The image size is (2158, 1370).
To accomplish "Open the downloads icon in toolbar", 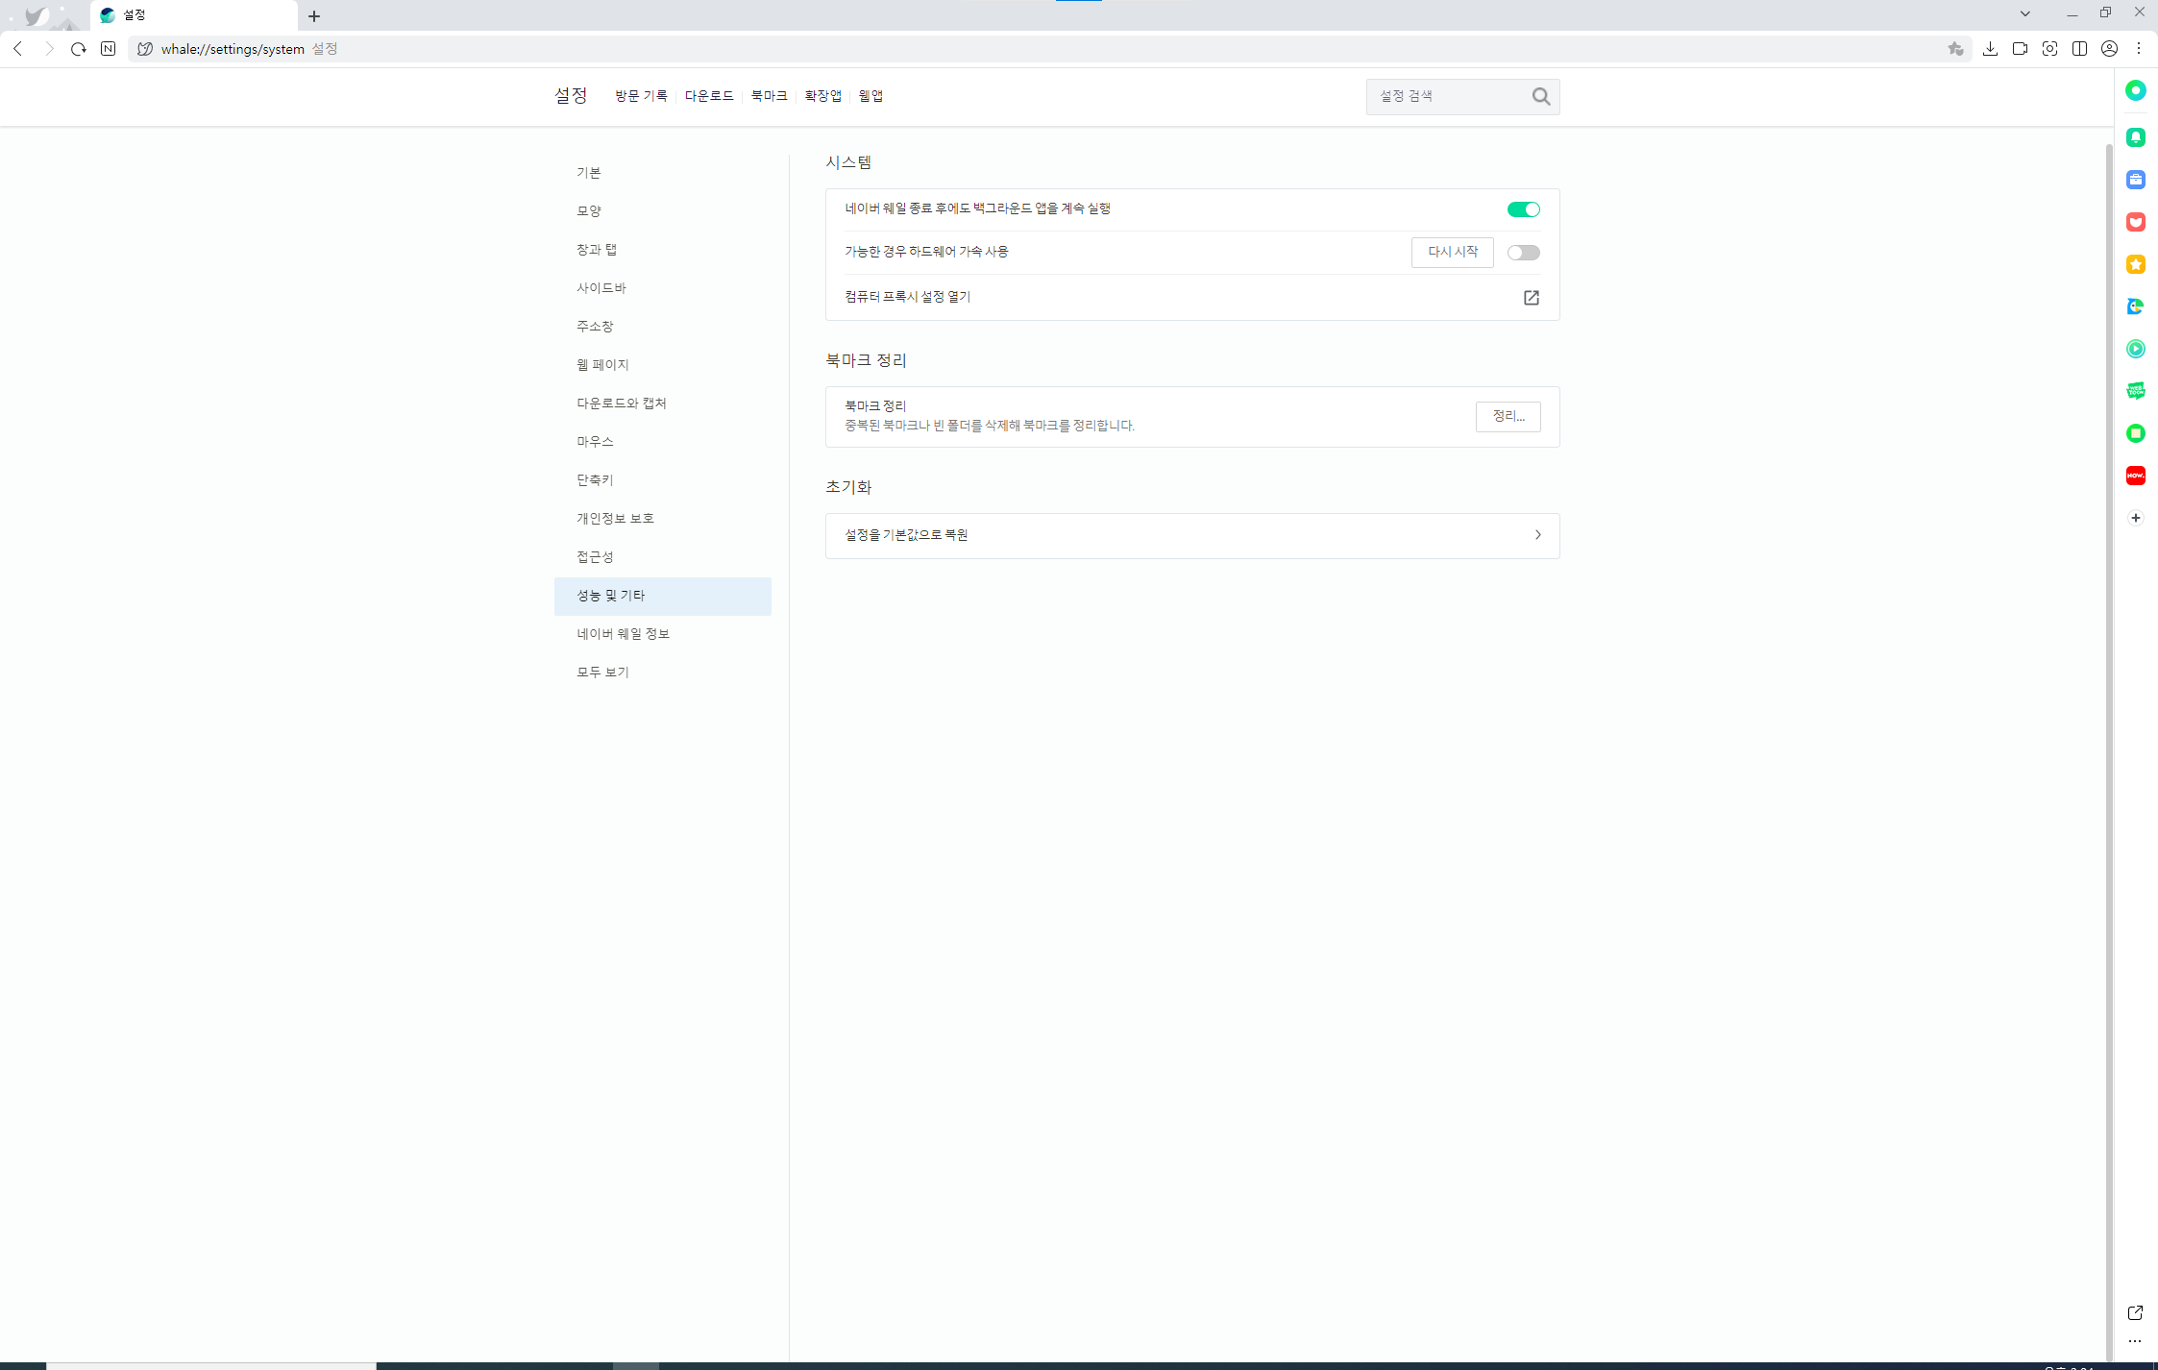I will click(x=1990, y=49).
